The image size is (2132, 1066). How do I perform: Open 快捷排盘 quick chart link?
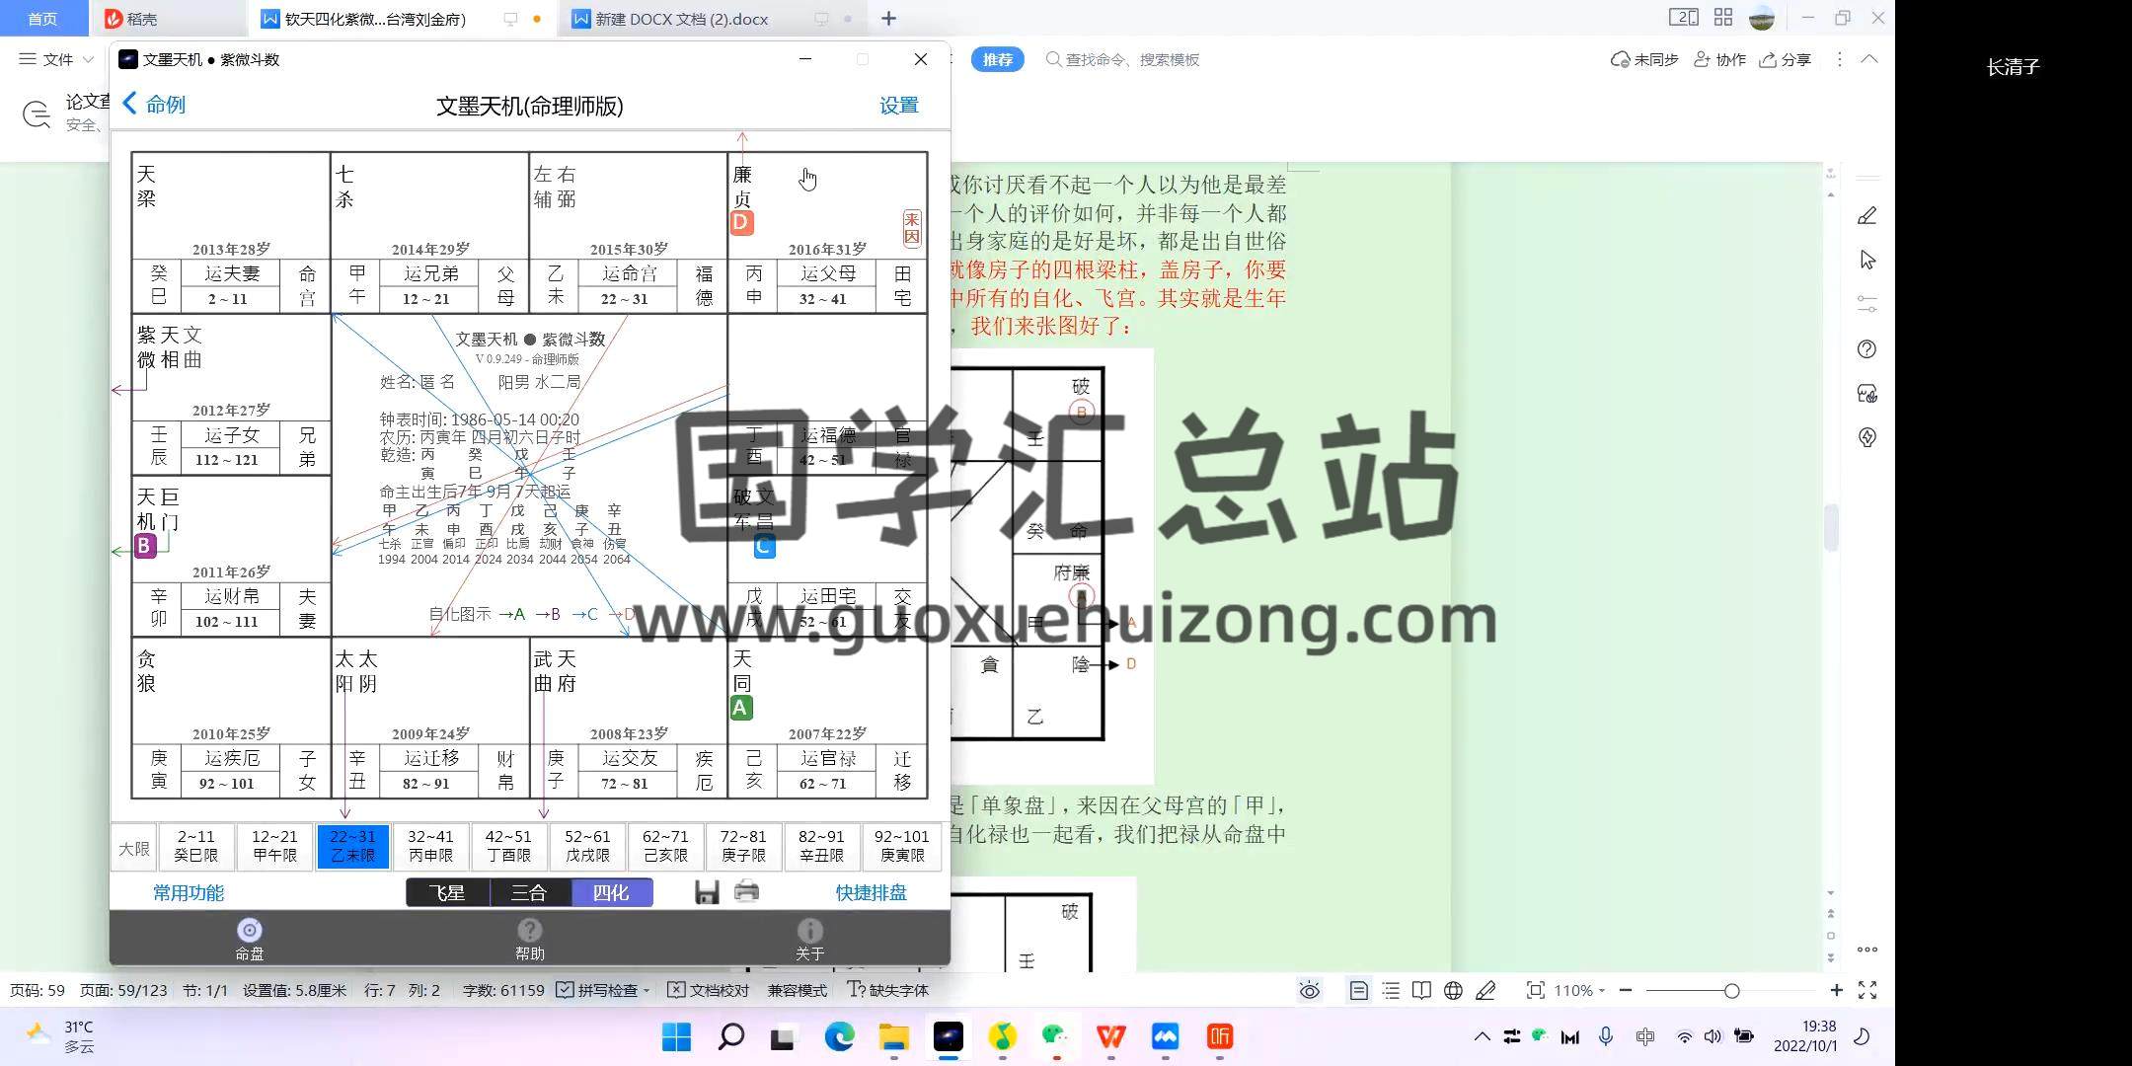(x=871, y=892)
